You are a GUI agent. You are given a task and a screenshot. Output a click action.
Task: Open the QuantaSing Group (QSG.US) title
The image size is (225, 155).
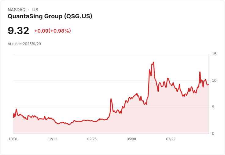50,16
